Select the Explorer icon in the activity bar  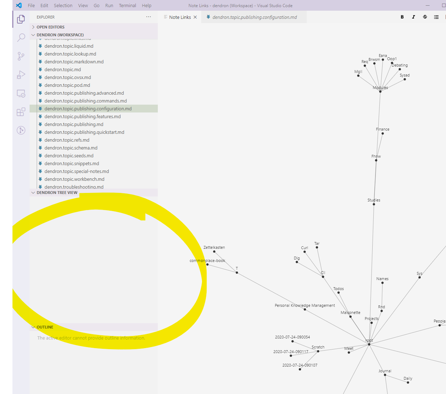21,19
